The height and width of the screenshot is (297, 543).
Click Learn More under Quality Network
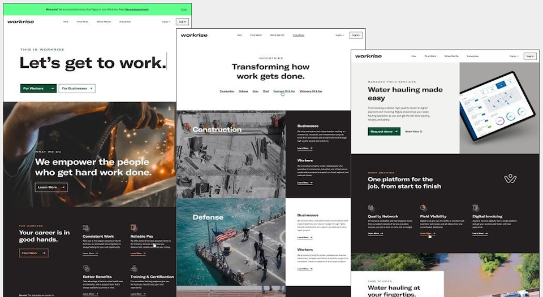point(375,234)
